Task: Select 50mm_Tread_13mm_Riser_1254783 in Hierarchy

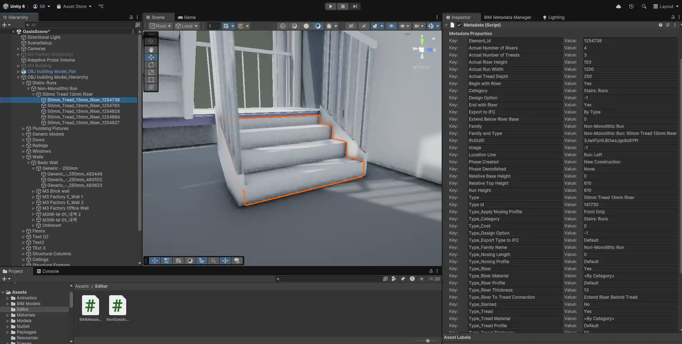Action: click(x=83, y=106)
